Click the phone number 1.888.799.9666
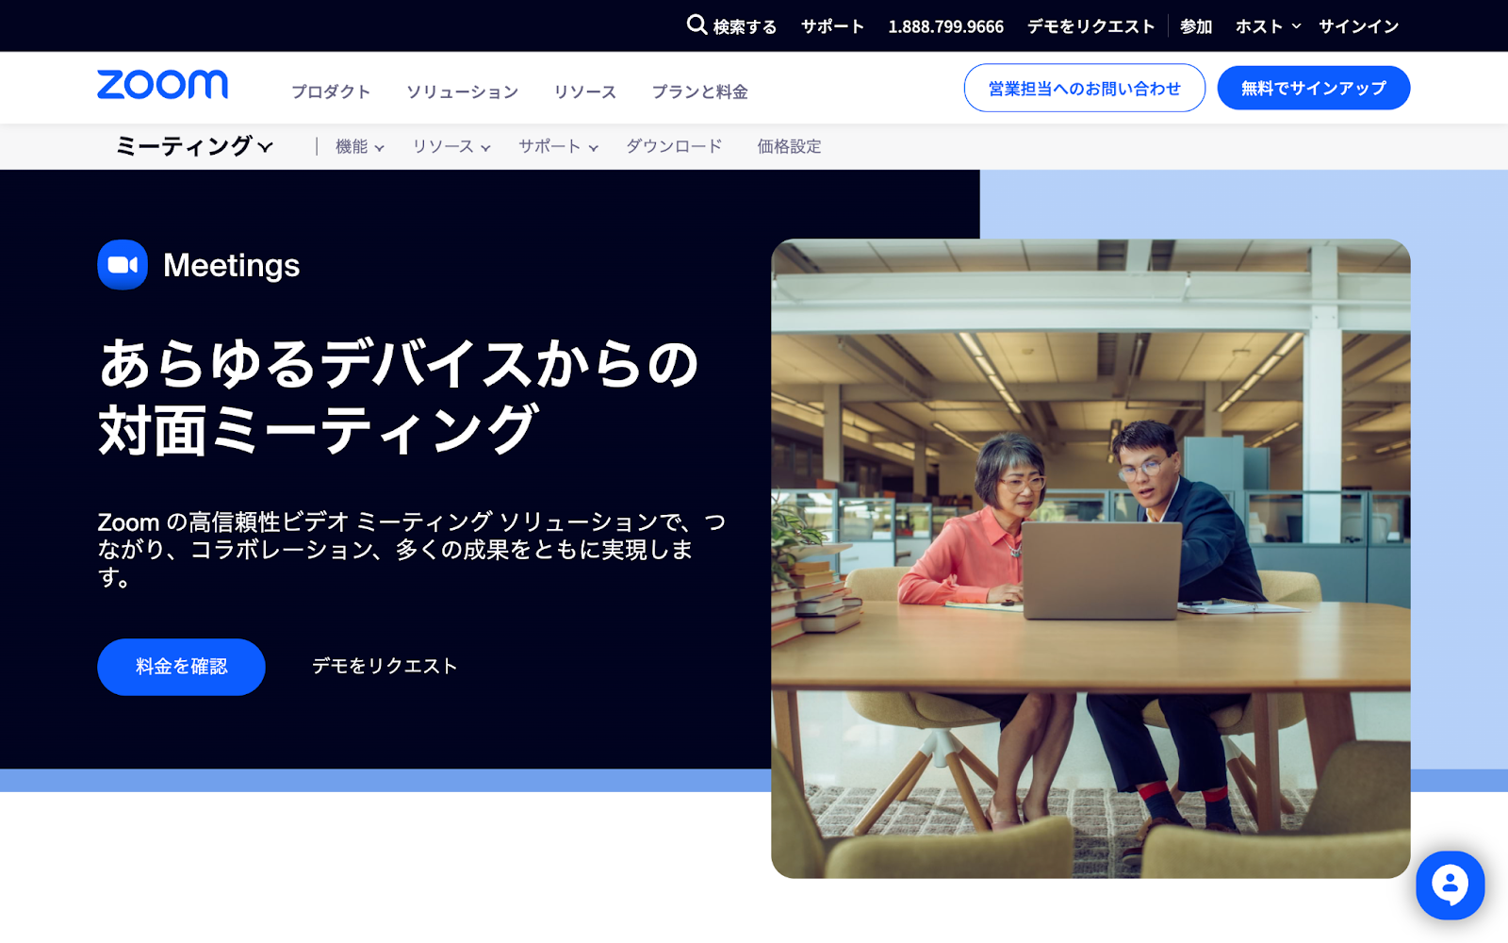The width and height of the screenshot is (1508, 943). [945, 26]
